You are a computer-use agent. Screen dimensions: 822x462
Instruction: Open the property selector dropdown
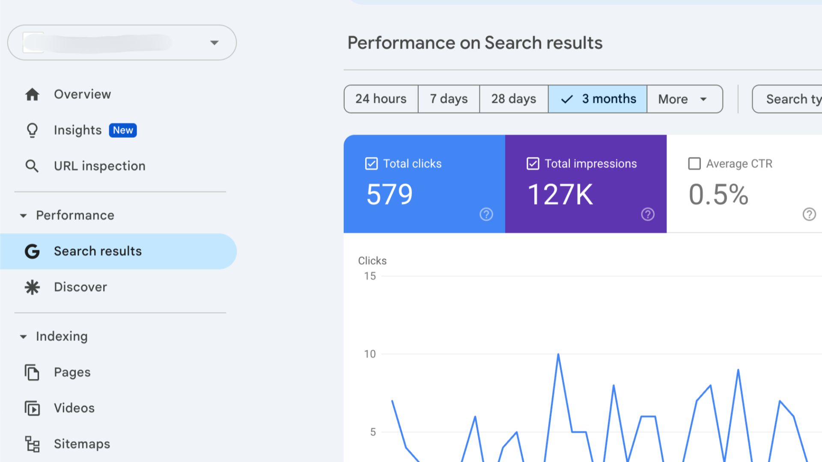(x=214, y=42)
